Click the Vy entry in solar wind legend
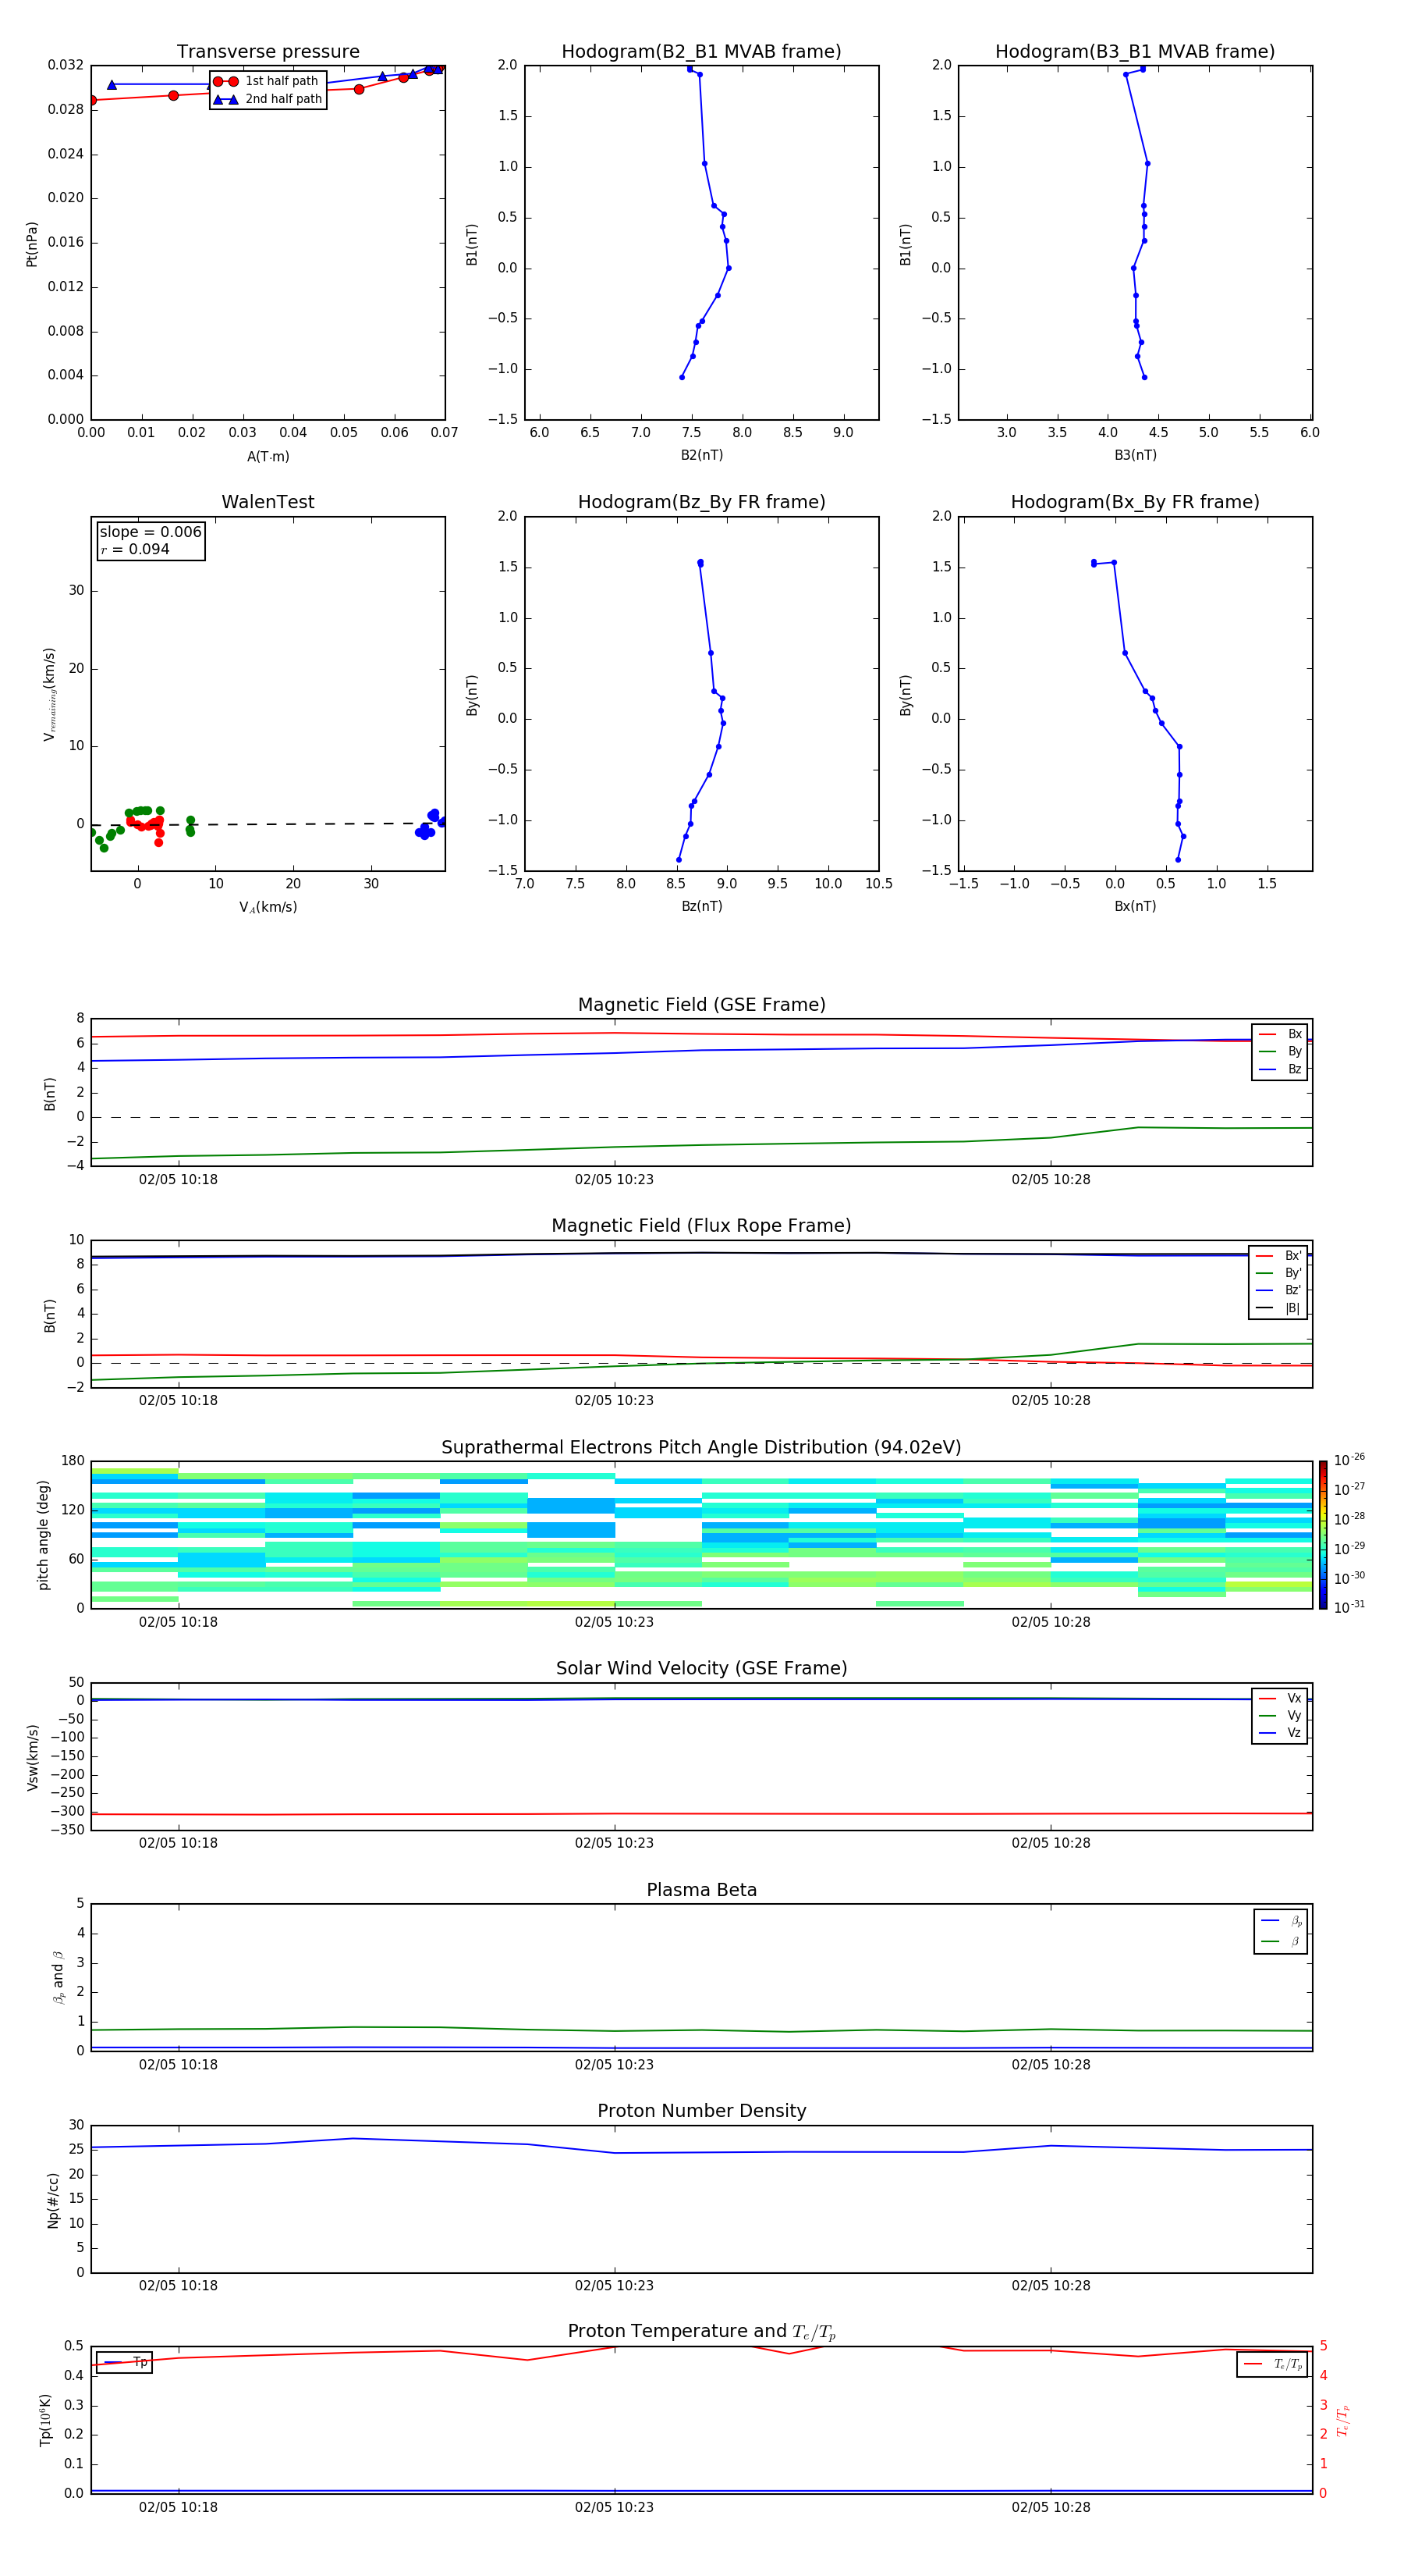This screenshot has width=1404, height=2576. [x=1280, y=1715]
